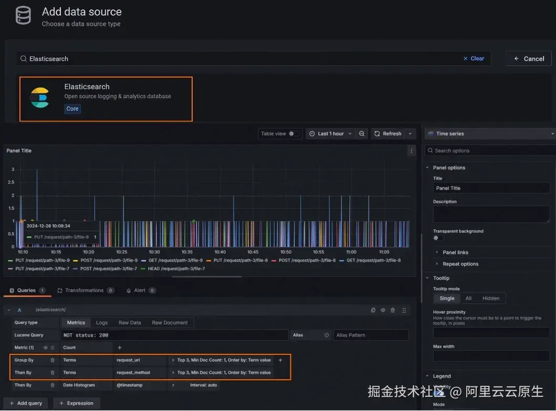This screenshot has width=556, height=411.
Task: Select the Logs query type
Action: pyautogui.click(x=102, y=322)
